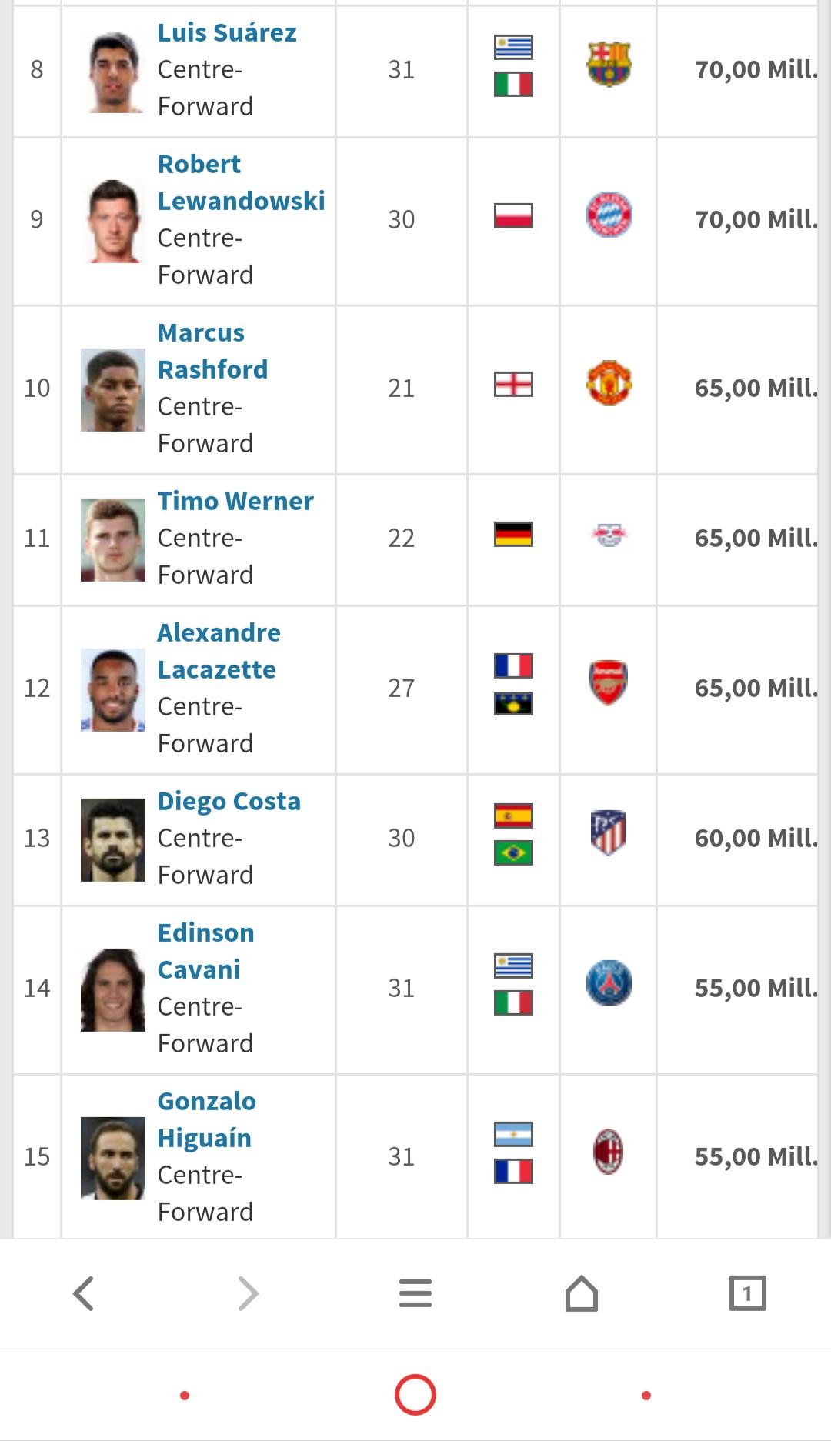Tap Edinson Cavani's portrait photo
The width and height of the screenshot is (831, 1441).
(113, 989)
